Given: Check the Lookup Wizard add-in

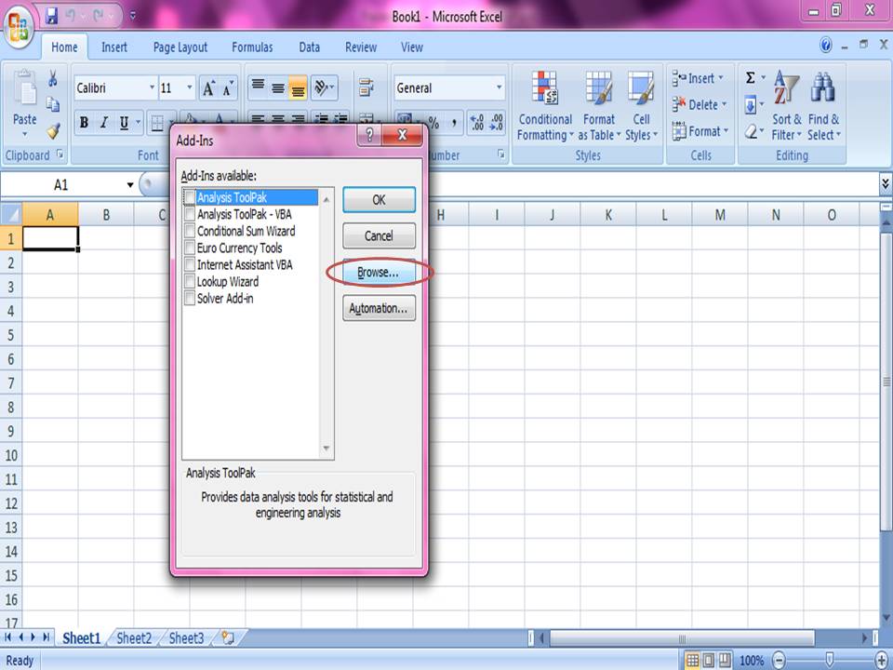Looking at the screenshot, I should (190, 281).
